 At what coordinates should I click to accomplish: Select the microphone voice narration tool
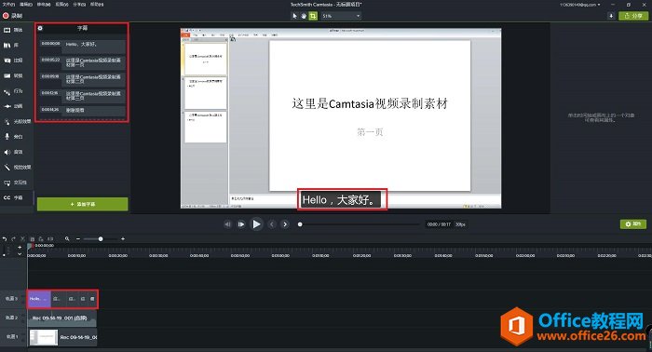(x=7, y=136)
